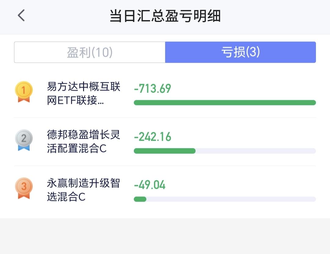This screenshot has width=330, height=254.
Task: Click the short green bar under -49.04
Action: point(140,199)
